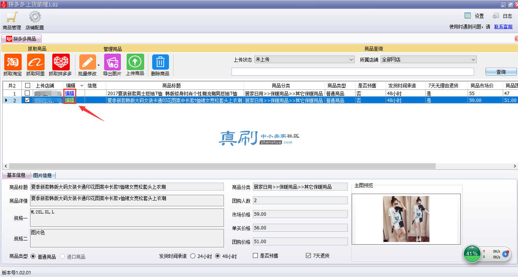Switch to the 拼多多商品 tab
Viewport: 518px width, 277px height.
coord(21,39)
